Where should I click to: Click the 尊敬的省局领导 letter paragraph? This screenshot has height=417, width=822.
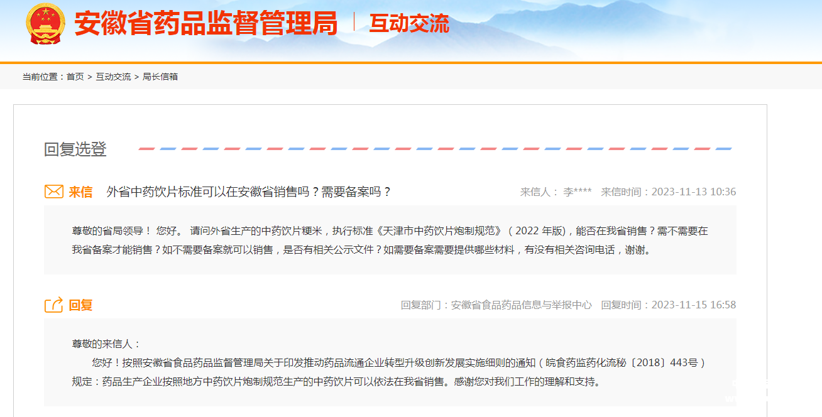pos(390,240)
